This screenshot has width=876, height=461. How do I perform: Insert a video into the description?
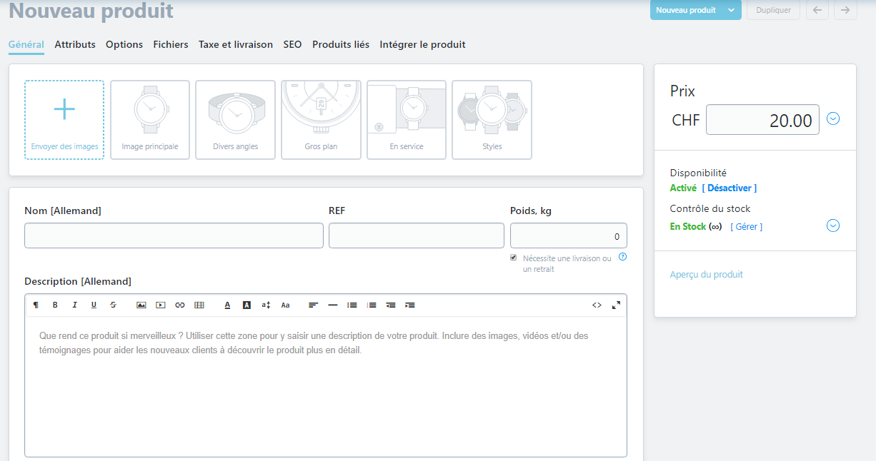[161, 305]
